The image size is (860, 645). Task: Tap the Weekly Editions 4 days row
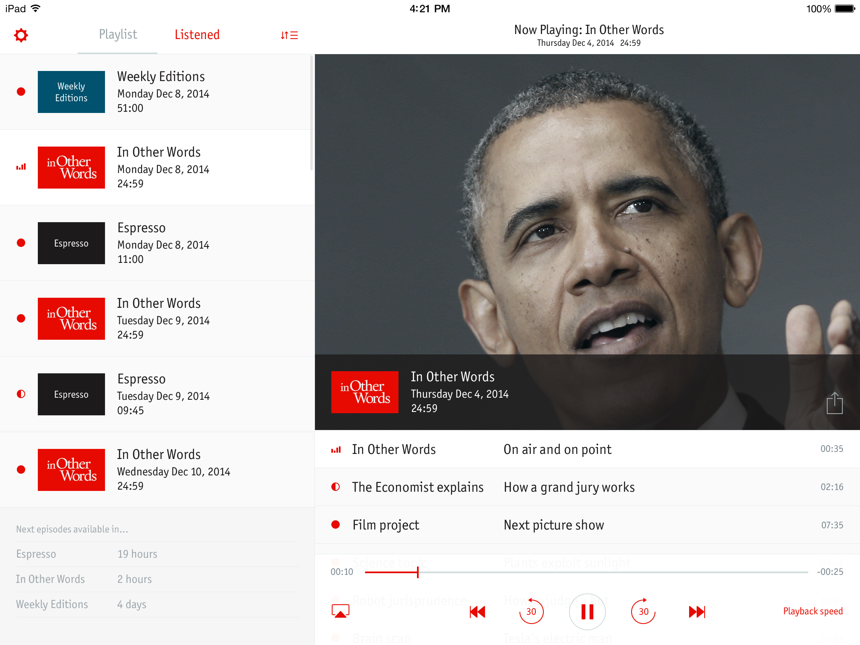point(157,605)
